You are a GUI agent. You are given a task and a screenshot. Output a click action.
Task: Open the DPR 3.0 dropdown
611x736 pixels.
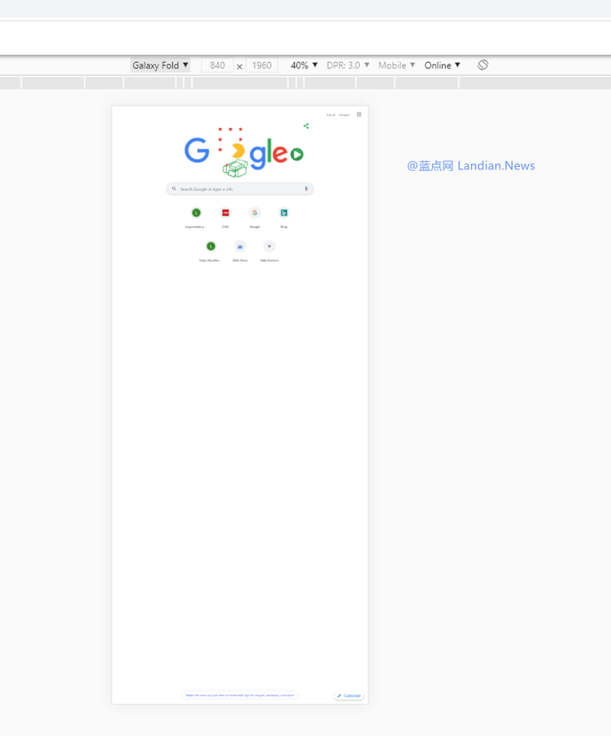coord(347,65)
